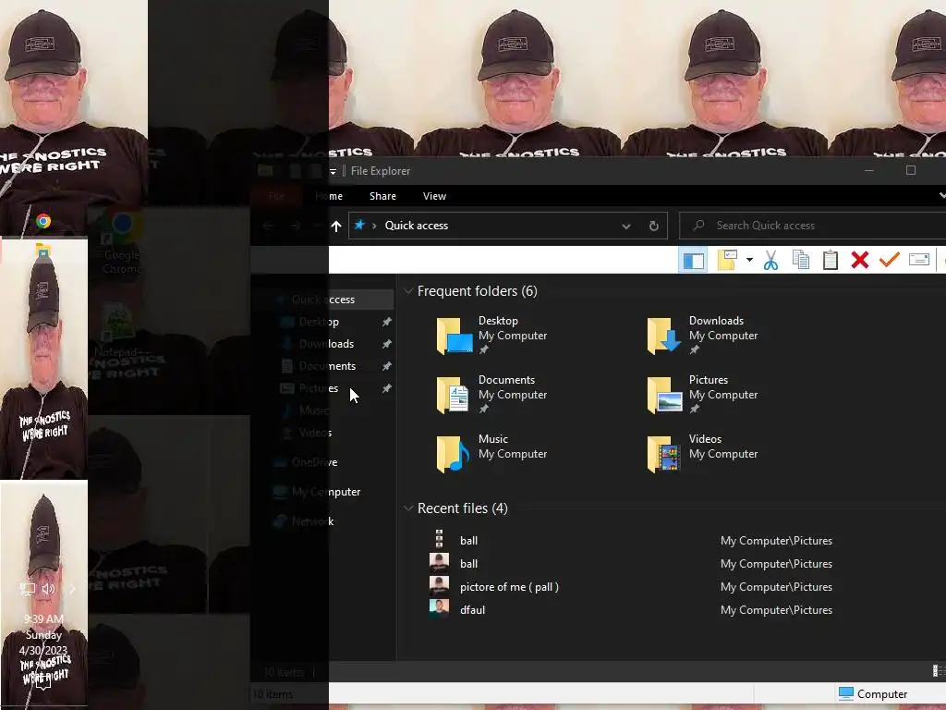The width and height of the screenshot is (946, 710).
Task: Click the pin icon next to Desktop
Action: 387,322
